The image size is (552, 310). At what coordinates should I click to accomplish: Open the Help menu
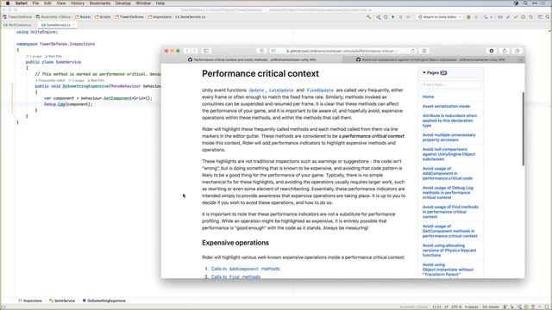(x=160, y=3)
